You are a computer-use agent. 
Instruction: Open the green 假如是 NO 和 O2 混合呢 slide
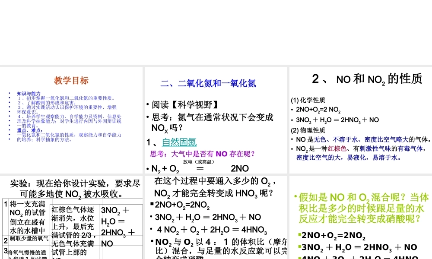(361, 218)
